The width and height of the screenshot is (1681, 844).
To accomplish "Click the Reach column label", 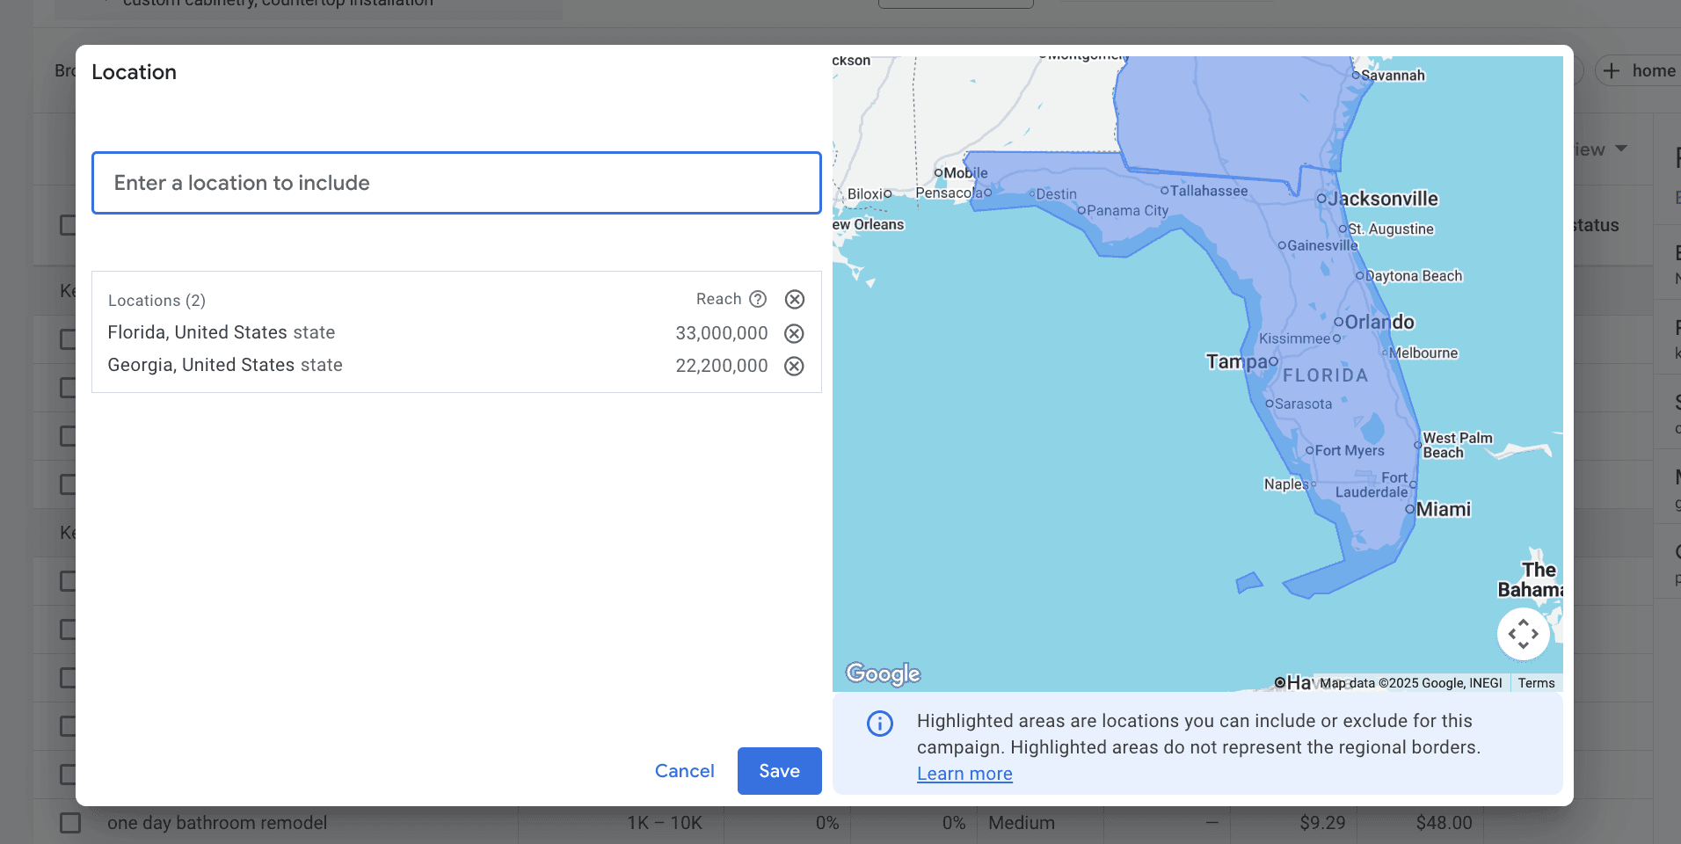I will [x=718, y=299].
